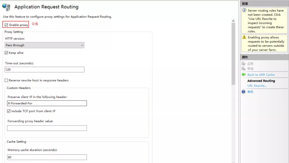The image size is (289, 163).
Task: Click the Proxy Setting group label
Action: (14, 32)
